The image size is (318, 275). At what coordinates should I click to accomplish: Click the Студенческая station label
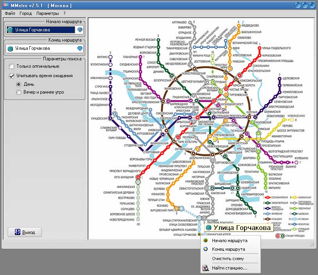click(133, 145)
